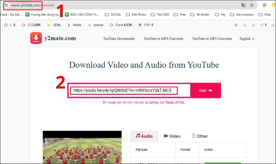Switch to the Audio tab
276x164 pixels.
pyautogui.click(x=144, y=136)
